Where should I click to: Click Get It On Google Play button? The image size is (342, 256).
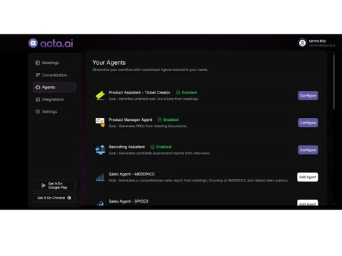(x=55, y=186)
